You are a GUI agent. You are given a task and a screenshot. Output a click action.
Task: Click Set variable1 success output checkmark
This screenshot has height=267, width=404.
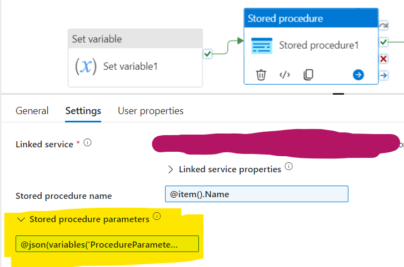click(x=207, y=54)
